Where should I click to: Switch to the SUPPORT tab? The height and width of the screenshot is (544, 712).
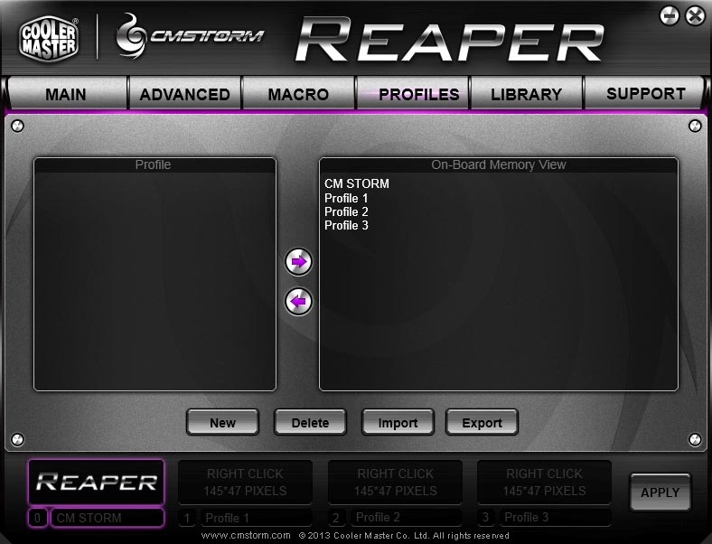(x=644, y=94)
